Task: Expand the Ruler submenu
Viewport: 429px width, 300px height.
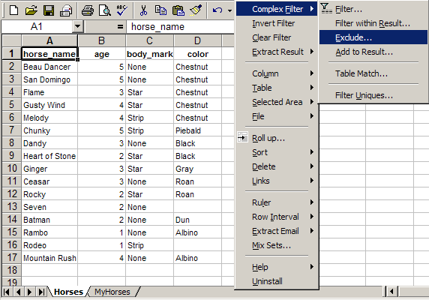Action: point(277,202)
